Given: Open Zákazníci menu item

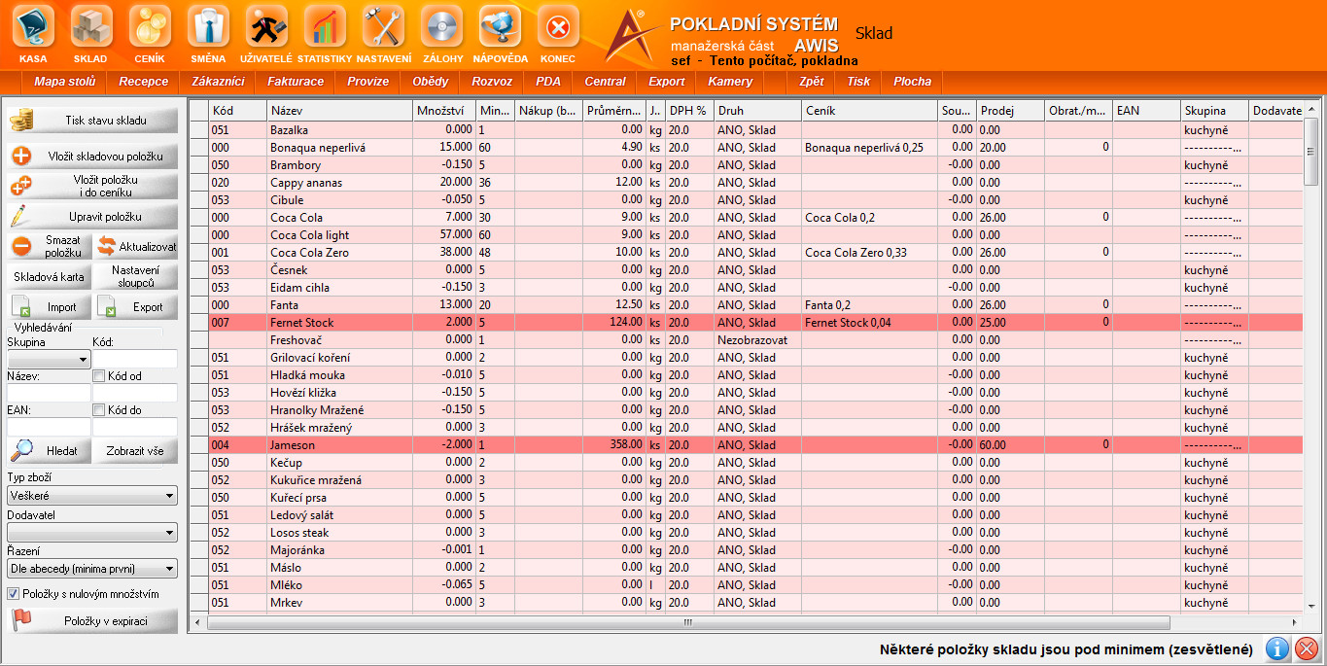Looking at the screenshot, I should (219, 82).
